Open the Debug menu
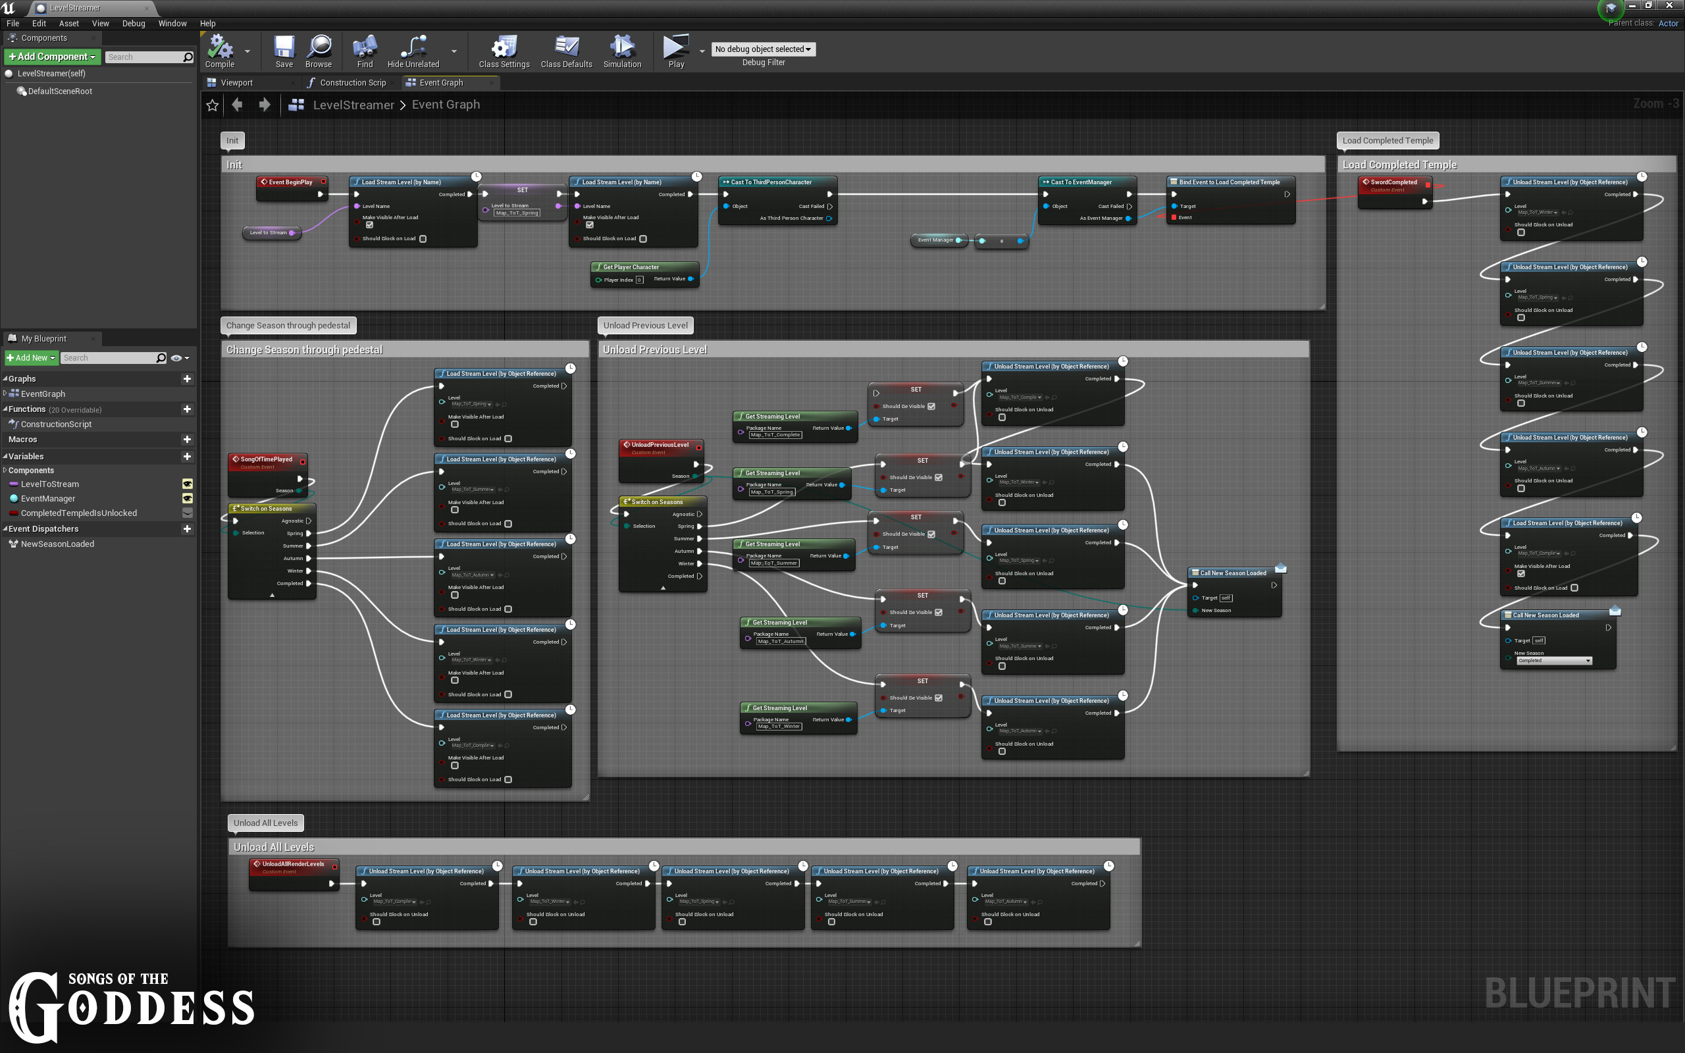 coord(133,23)
